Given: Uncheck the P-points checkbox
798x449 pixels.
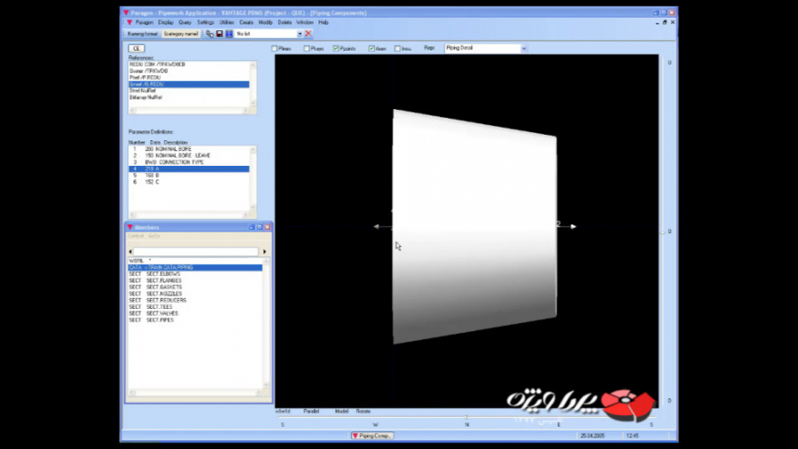Looking at the screenshot, I should [x=336, y=49].
